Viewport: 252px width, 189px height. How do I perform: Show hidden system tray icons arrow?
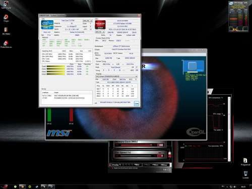click(227, 187)
